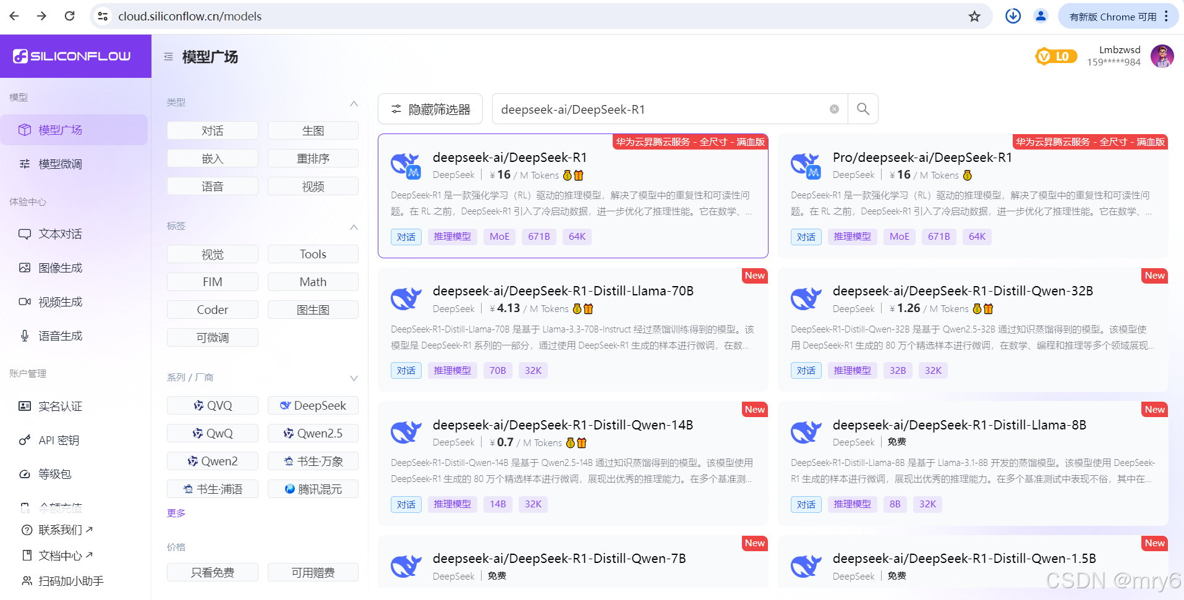Filter by DeepSeek vendor
The width and height of the screenshot is (1184, 600).
(x=313, y=405)
